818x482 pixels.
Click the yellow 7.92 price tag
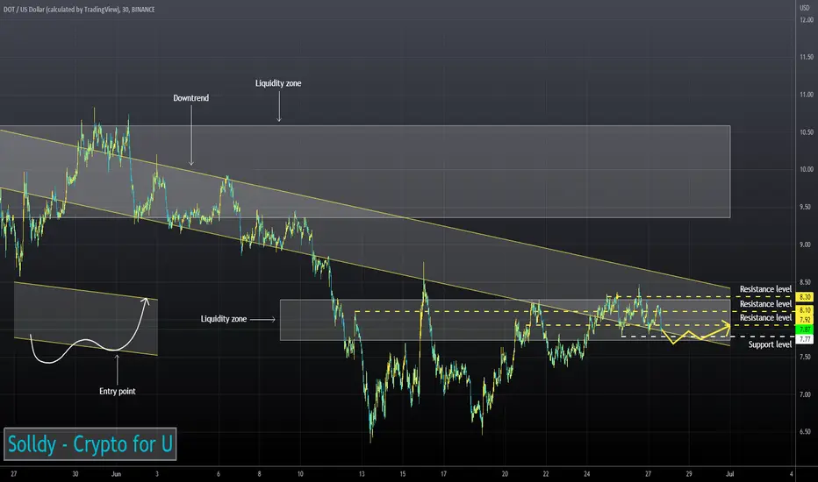[x=805, y=320]
